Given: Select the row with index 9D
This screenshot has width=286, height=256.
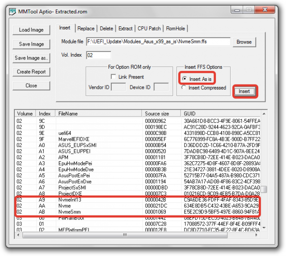Looking at the screenshot, I should pos(138,127).
